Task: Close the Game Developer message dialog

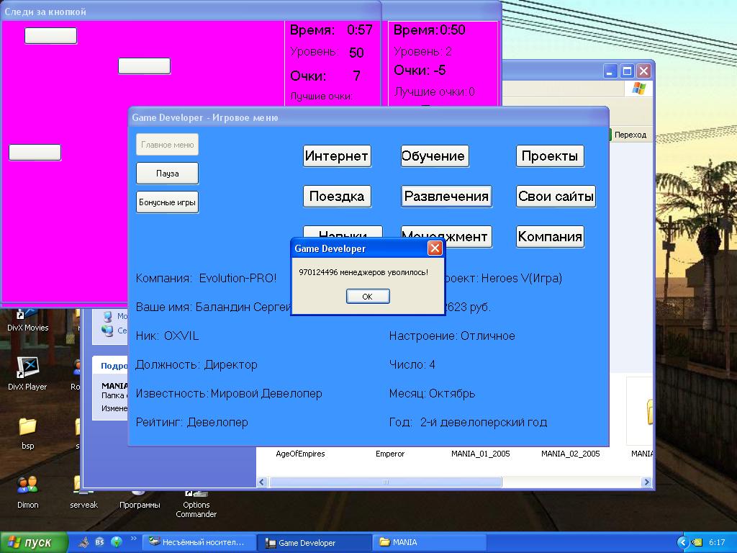Action: coord(435,248)
